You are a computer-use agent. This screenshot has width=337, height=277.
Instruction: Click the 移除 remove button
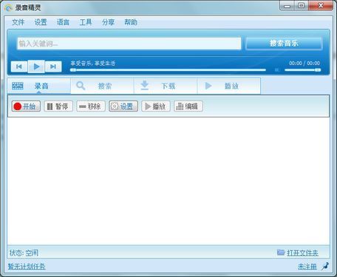[91, 106]
